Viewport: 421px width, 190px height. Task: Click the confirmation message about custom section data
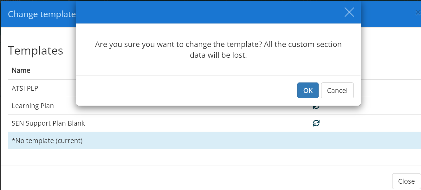point(218,49)
